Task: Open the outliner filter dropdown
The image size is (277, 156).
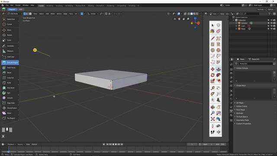Action: 270,13
